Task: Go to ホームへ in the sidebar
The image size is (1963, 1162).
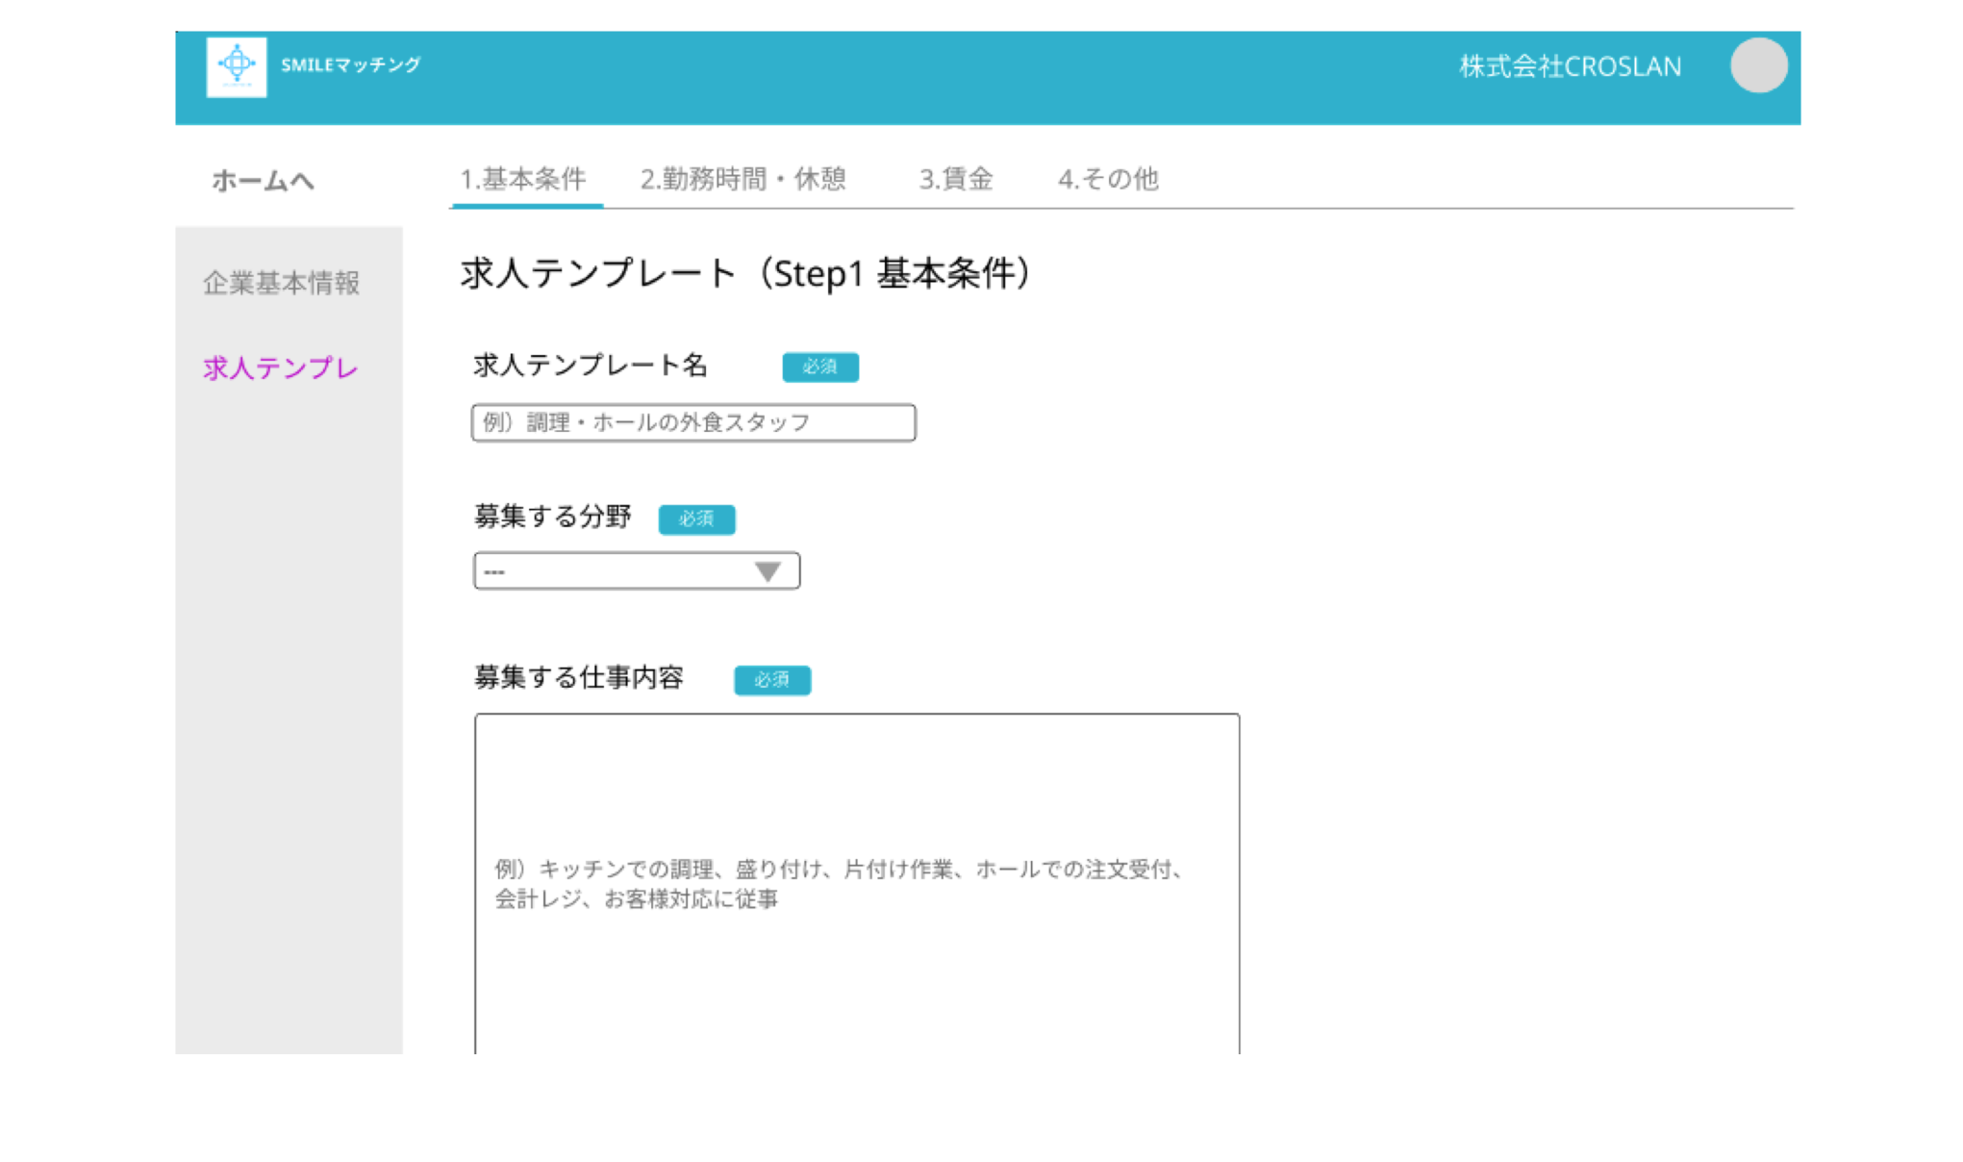Action: pos(263,181)
